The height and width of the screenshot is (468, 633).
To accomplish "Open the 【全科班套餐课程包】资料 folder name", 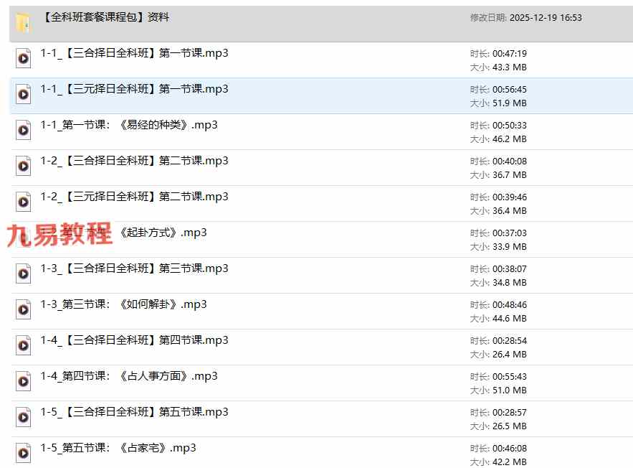I will coord(105,17).
